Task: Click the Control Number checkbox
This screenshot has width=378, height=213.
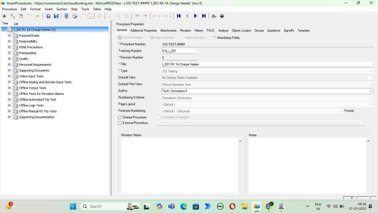Action: click(x=120, y=38)
